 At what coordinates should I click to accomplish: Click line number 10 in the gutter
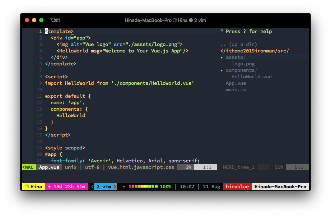pyautogui.click(x=39, y=90)
